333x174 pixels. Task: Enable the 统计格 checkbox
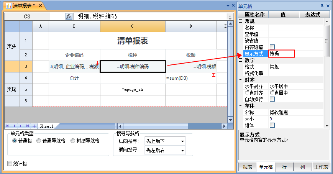pos(10,164)
